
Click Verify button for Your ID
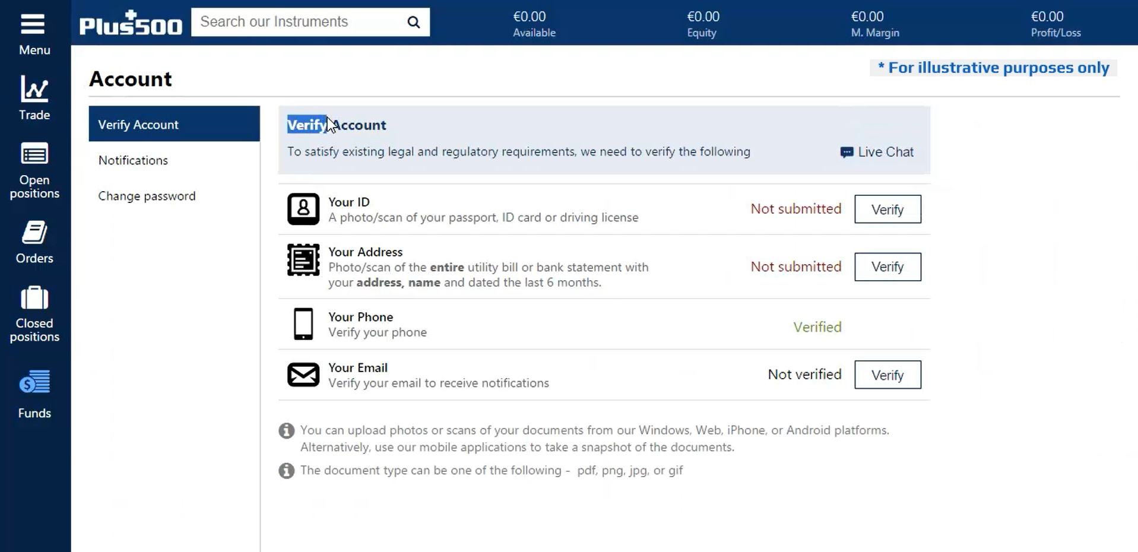887,210
